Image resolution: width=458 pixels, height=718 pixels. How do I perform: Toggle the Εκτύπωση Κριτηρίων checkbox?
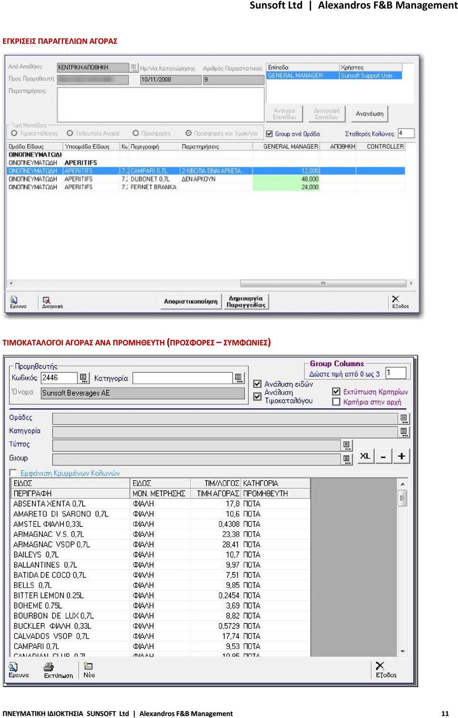tap(336, 391)
